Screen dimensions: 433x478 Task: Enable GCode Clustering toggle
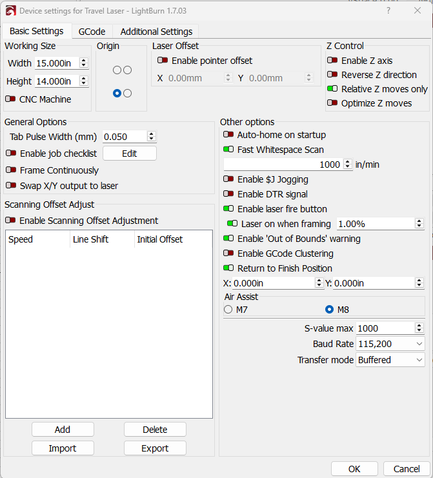pos(228,253)
